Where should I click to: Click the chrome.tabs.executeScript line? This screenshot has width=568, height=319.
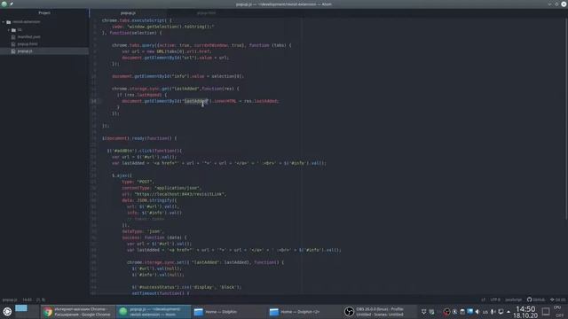(137, 20)
